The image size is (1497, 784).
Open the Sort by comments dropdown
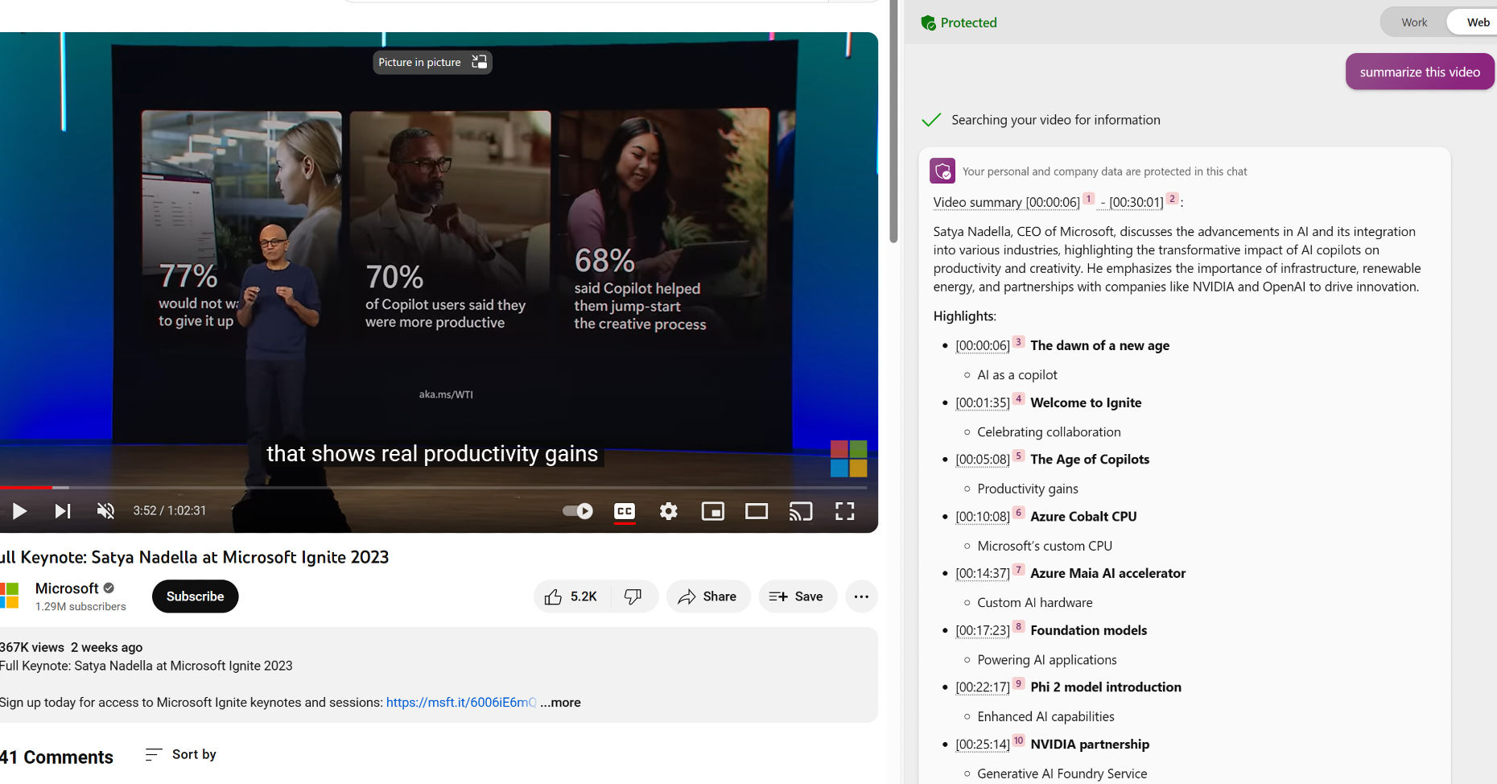(x=180, y=754)
